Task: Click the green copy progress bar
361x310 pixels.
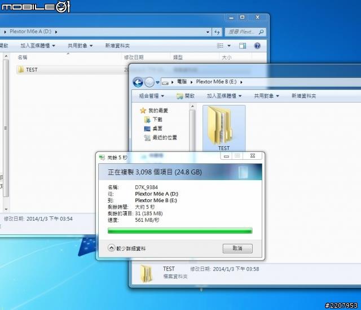Action: 180,230
